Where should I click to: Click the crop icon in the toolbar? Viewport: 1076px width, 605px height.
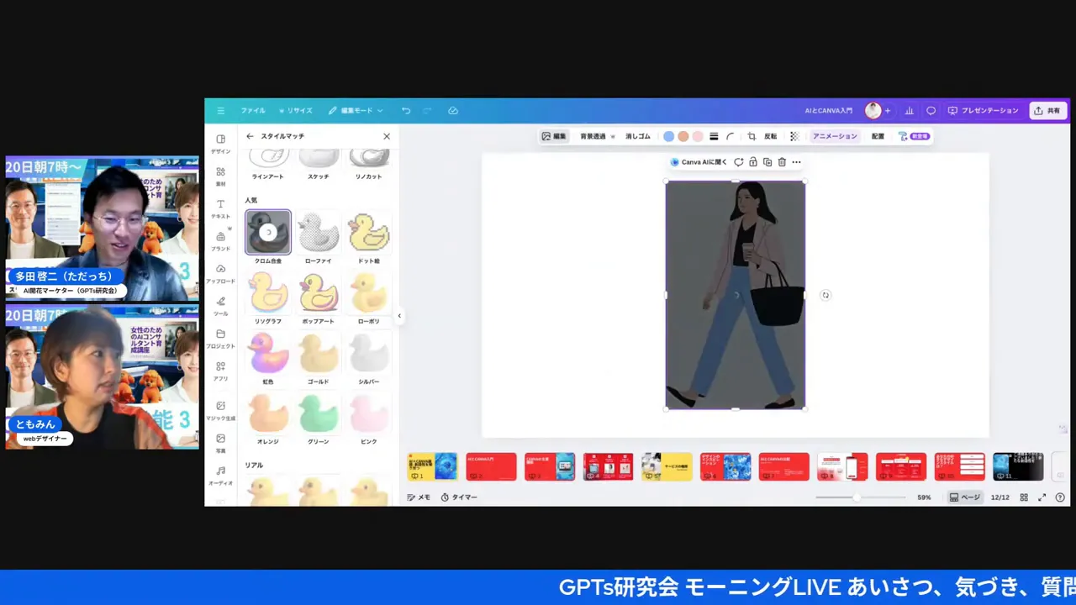coord(750,135)
